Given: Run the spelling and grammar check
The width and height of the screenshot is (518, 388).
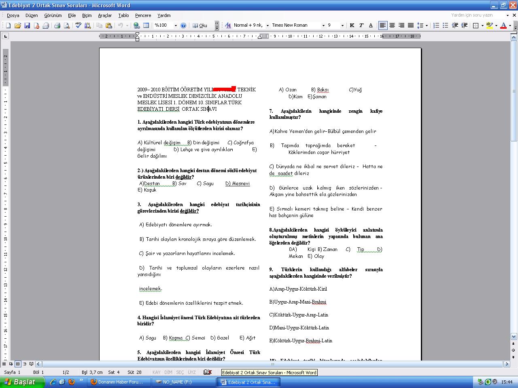Looking at the screenshot, I should point(78,25).
